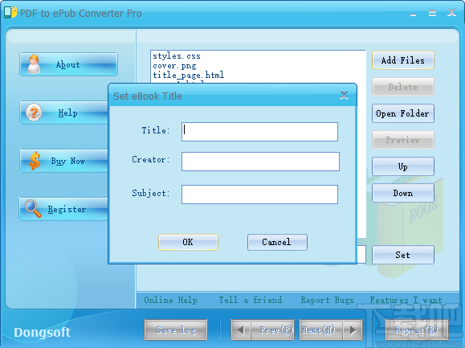Click the Set button
Image resolution: width=465 pixels, height=348 pixels.
click(x=403, y=255)
